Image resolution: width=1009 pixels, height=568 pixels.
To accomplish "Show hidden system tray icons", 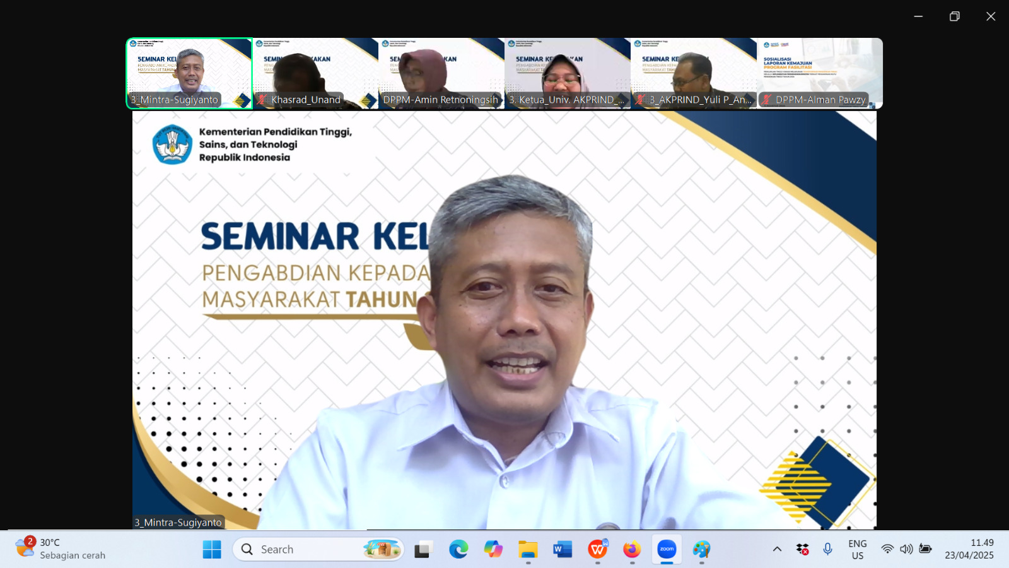I will click(x=777, y=549).
